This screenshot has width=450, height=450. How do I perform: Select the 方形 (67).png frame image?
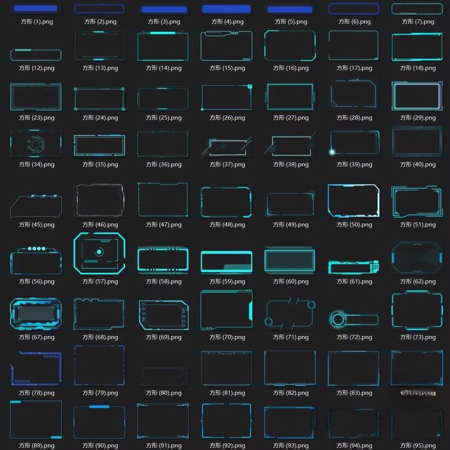click(x=36, y=314)
